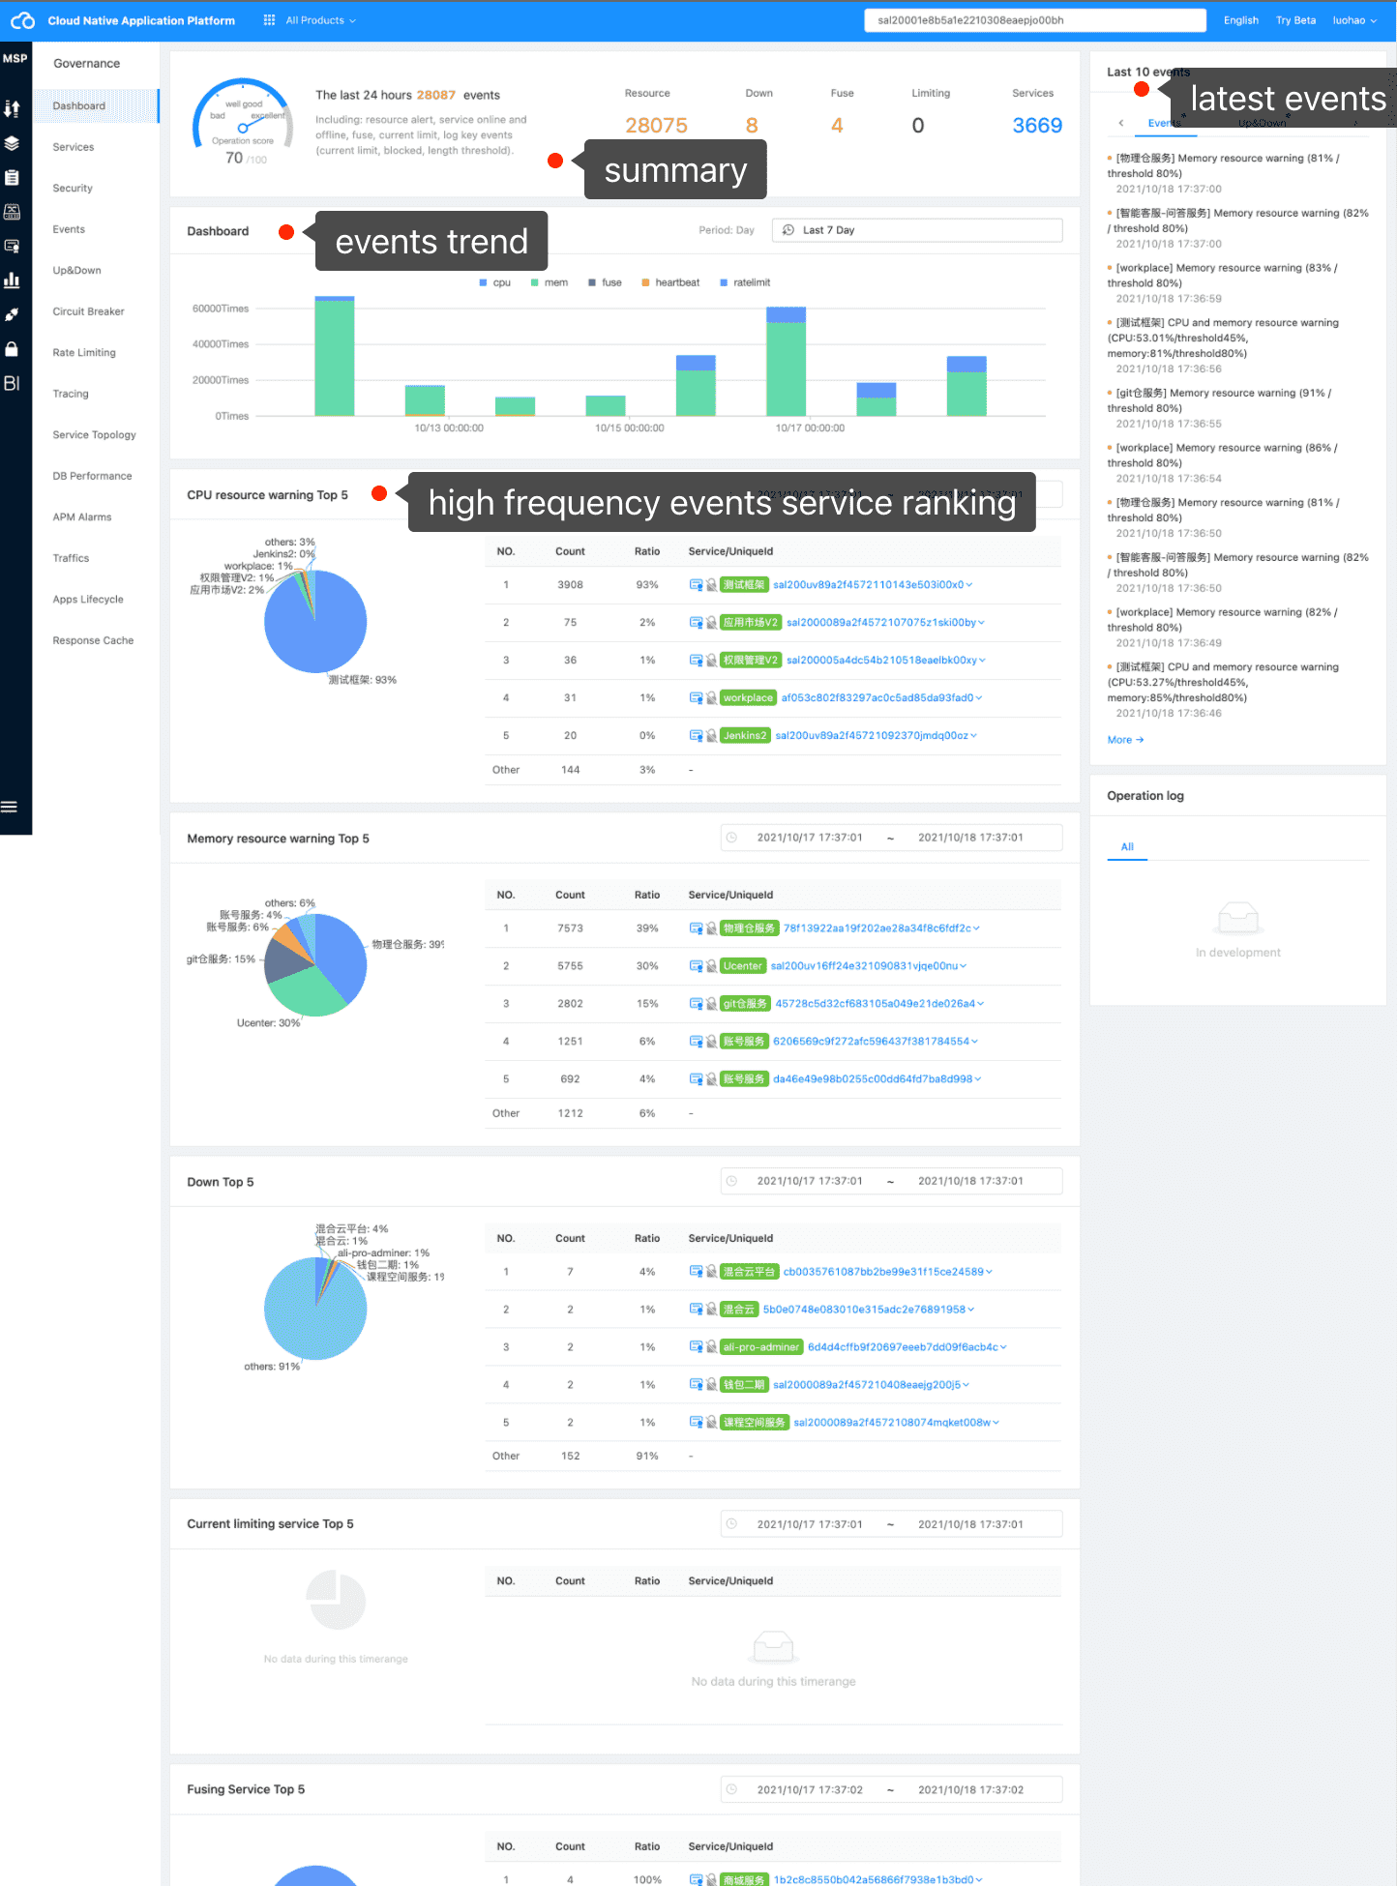Open the product grid icon beside All Products

tap(269, 20)
